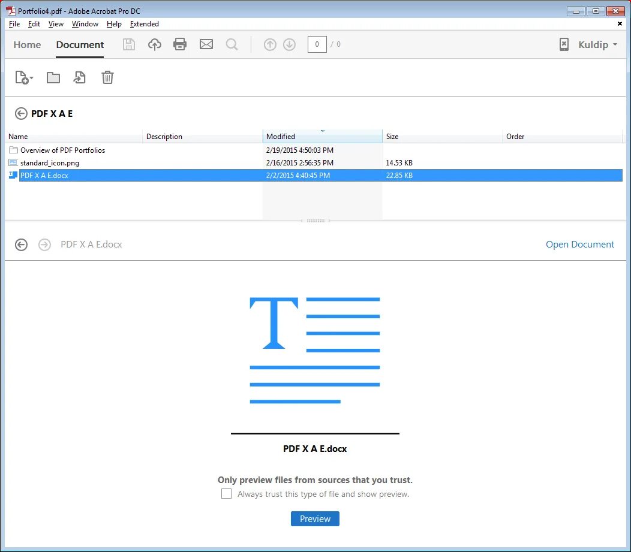Viewport: 631px width, 552px height.
Task: Sort files by Order column
Action: click(x=562, y=136)
